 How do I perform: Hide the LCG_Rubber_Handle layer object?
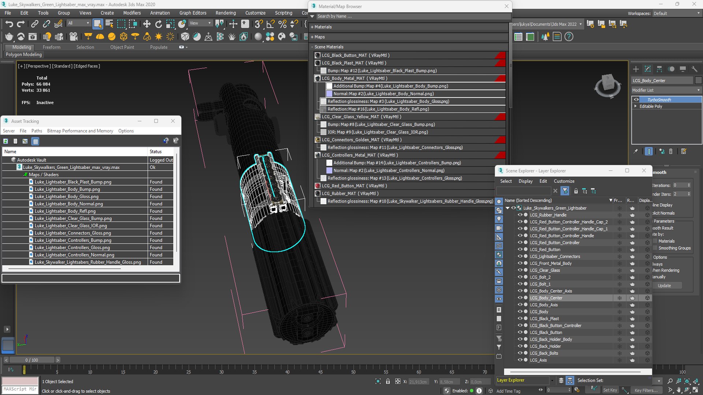(520, 215)
